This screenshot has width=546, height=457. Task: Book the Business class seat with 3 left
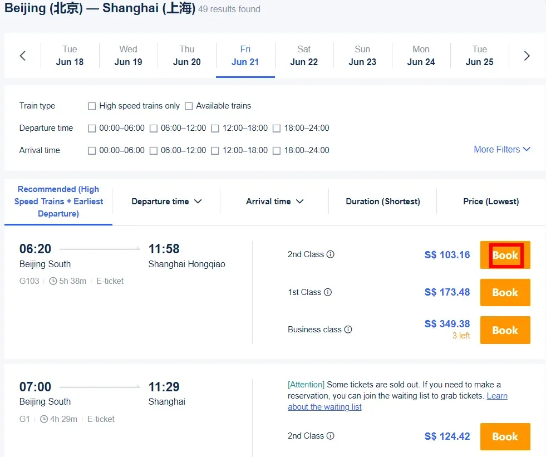504,330
